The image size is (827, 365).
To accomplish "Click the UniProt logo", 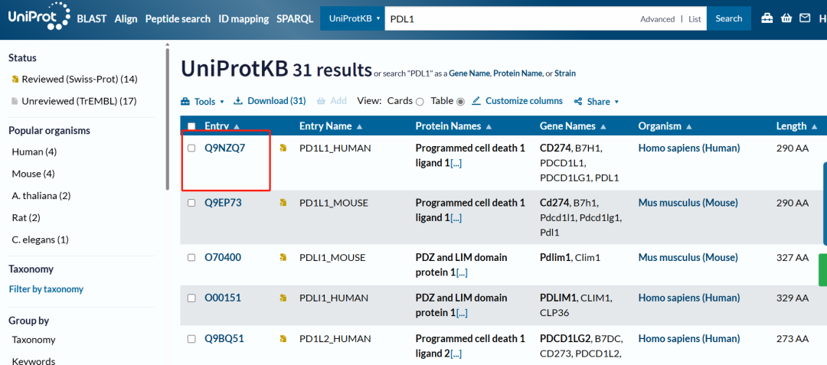I will click(x=36, y=17).
